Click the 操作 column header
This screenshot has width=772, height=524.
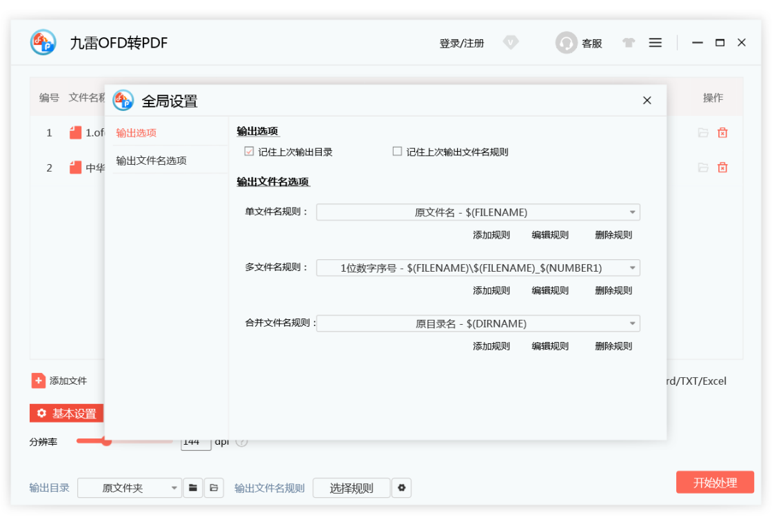[713, 97]
